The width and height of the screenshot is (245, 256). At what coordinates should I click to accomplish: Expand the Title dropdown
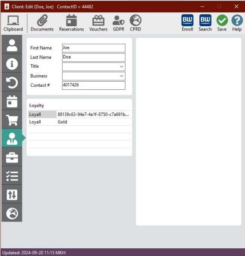[x=94, y=67]
